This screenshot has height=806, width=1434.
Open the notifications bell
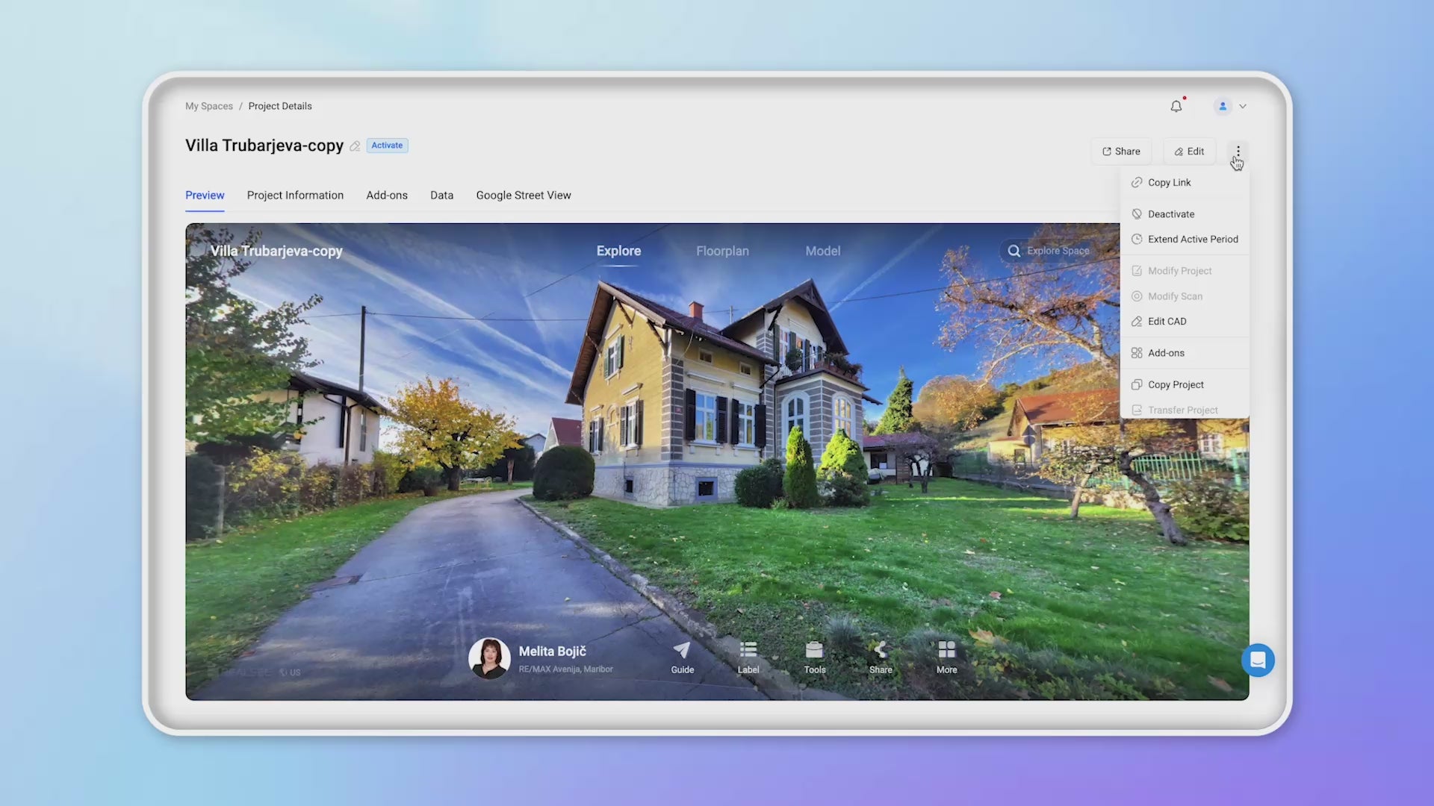[x=1176, y=106]
